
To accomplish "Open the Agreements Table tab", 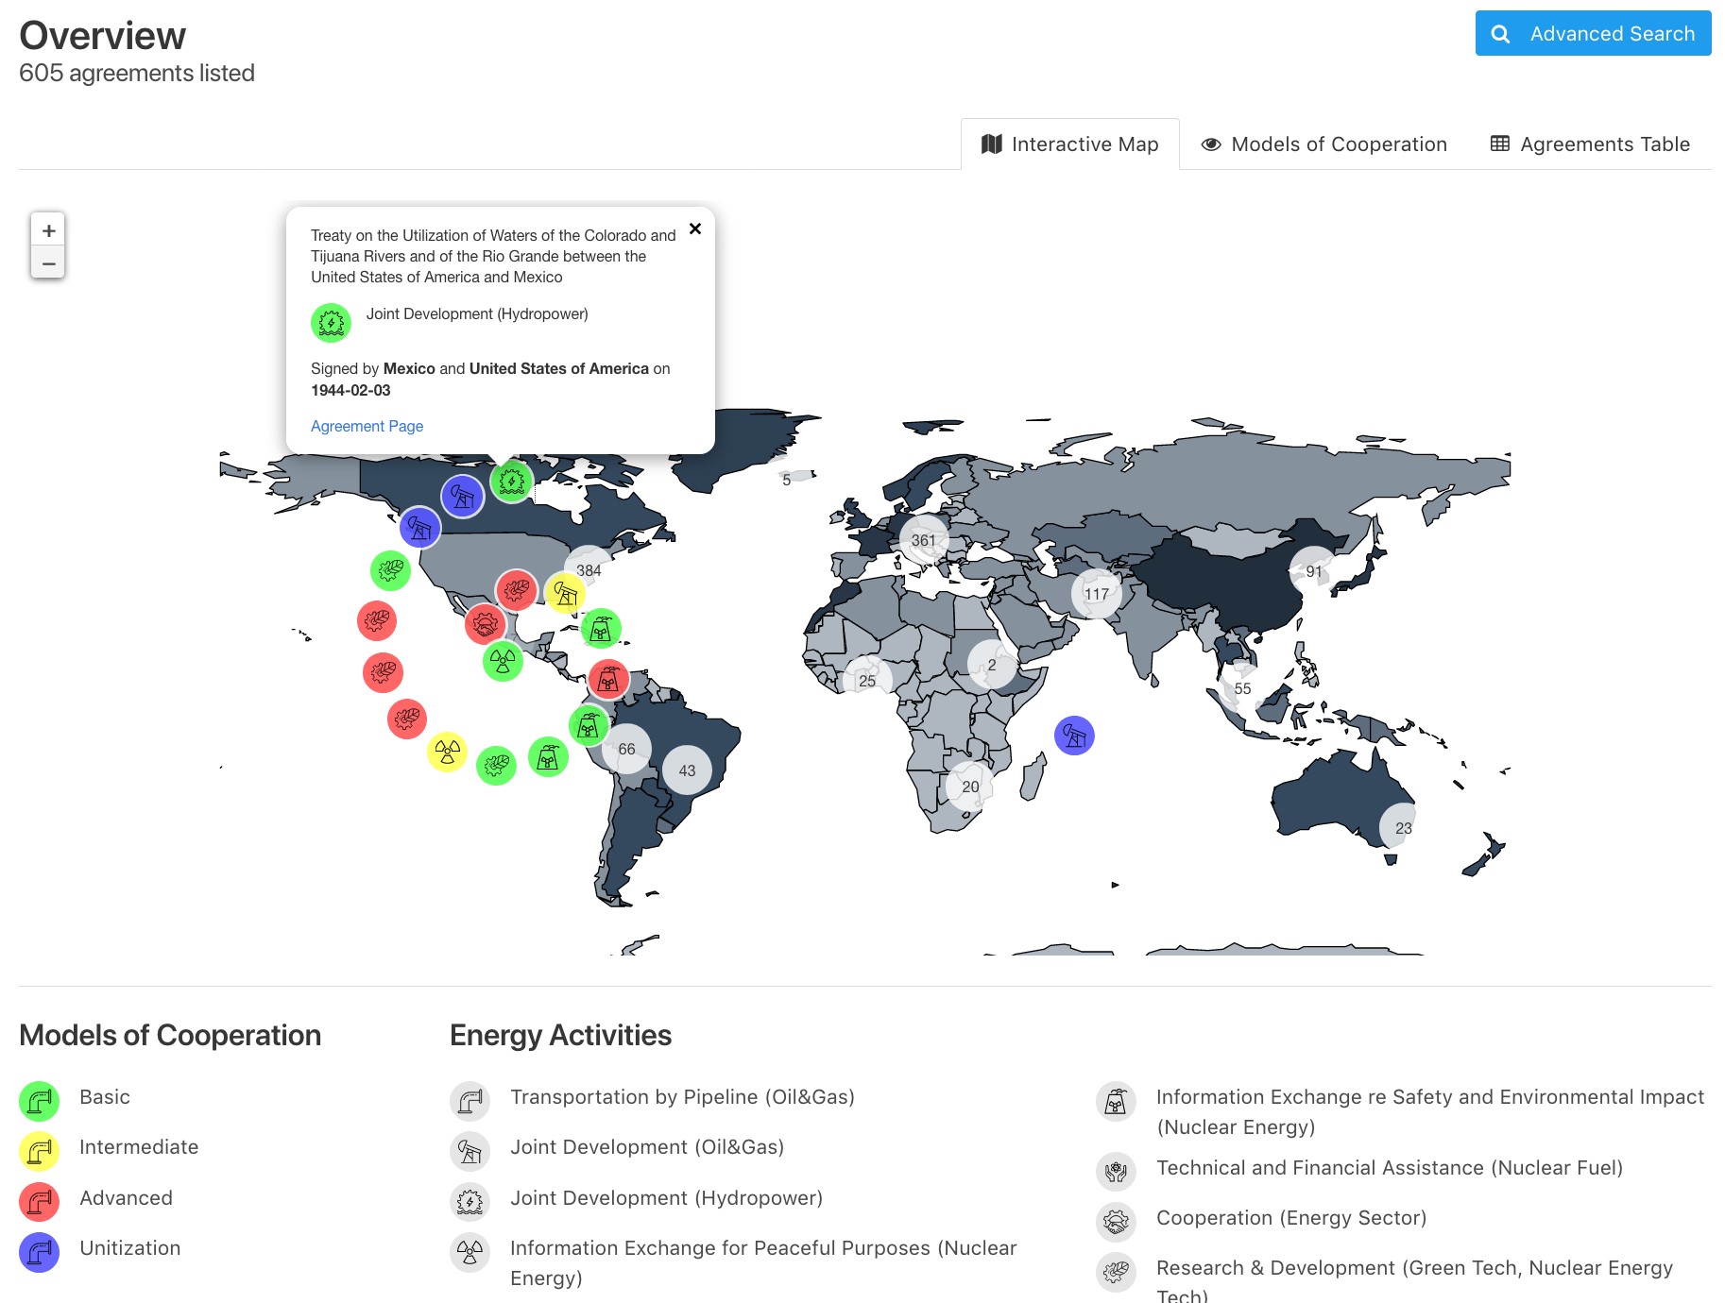I will (1590, 144).
